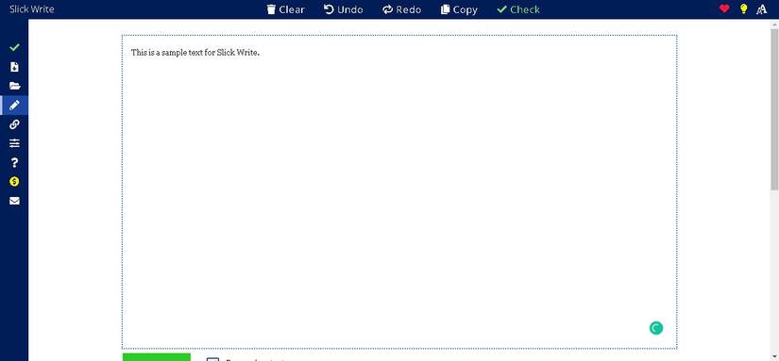Viewport: 779px width, 361px height.
Task: Undo the last edit
Action: click(344, 9)
